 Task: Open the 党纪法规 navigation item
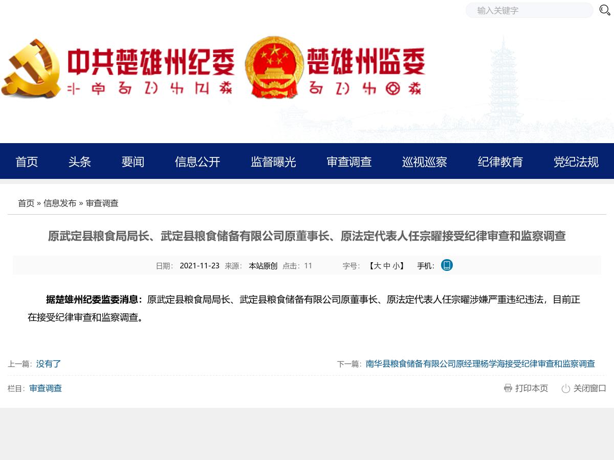[576, 162]
